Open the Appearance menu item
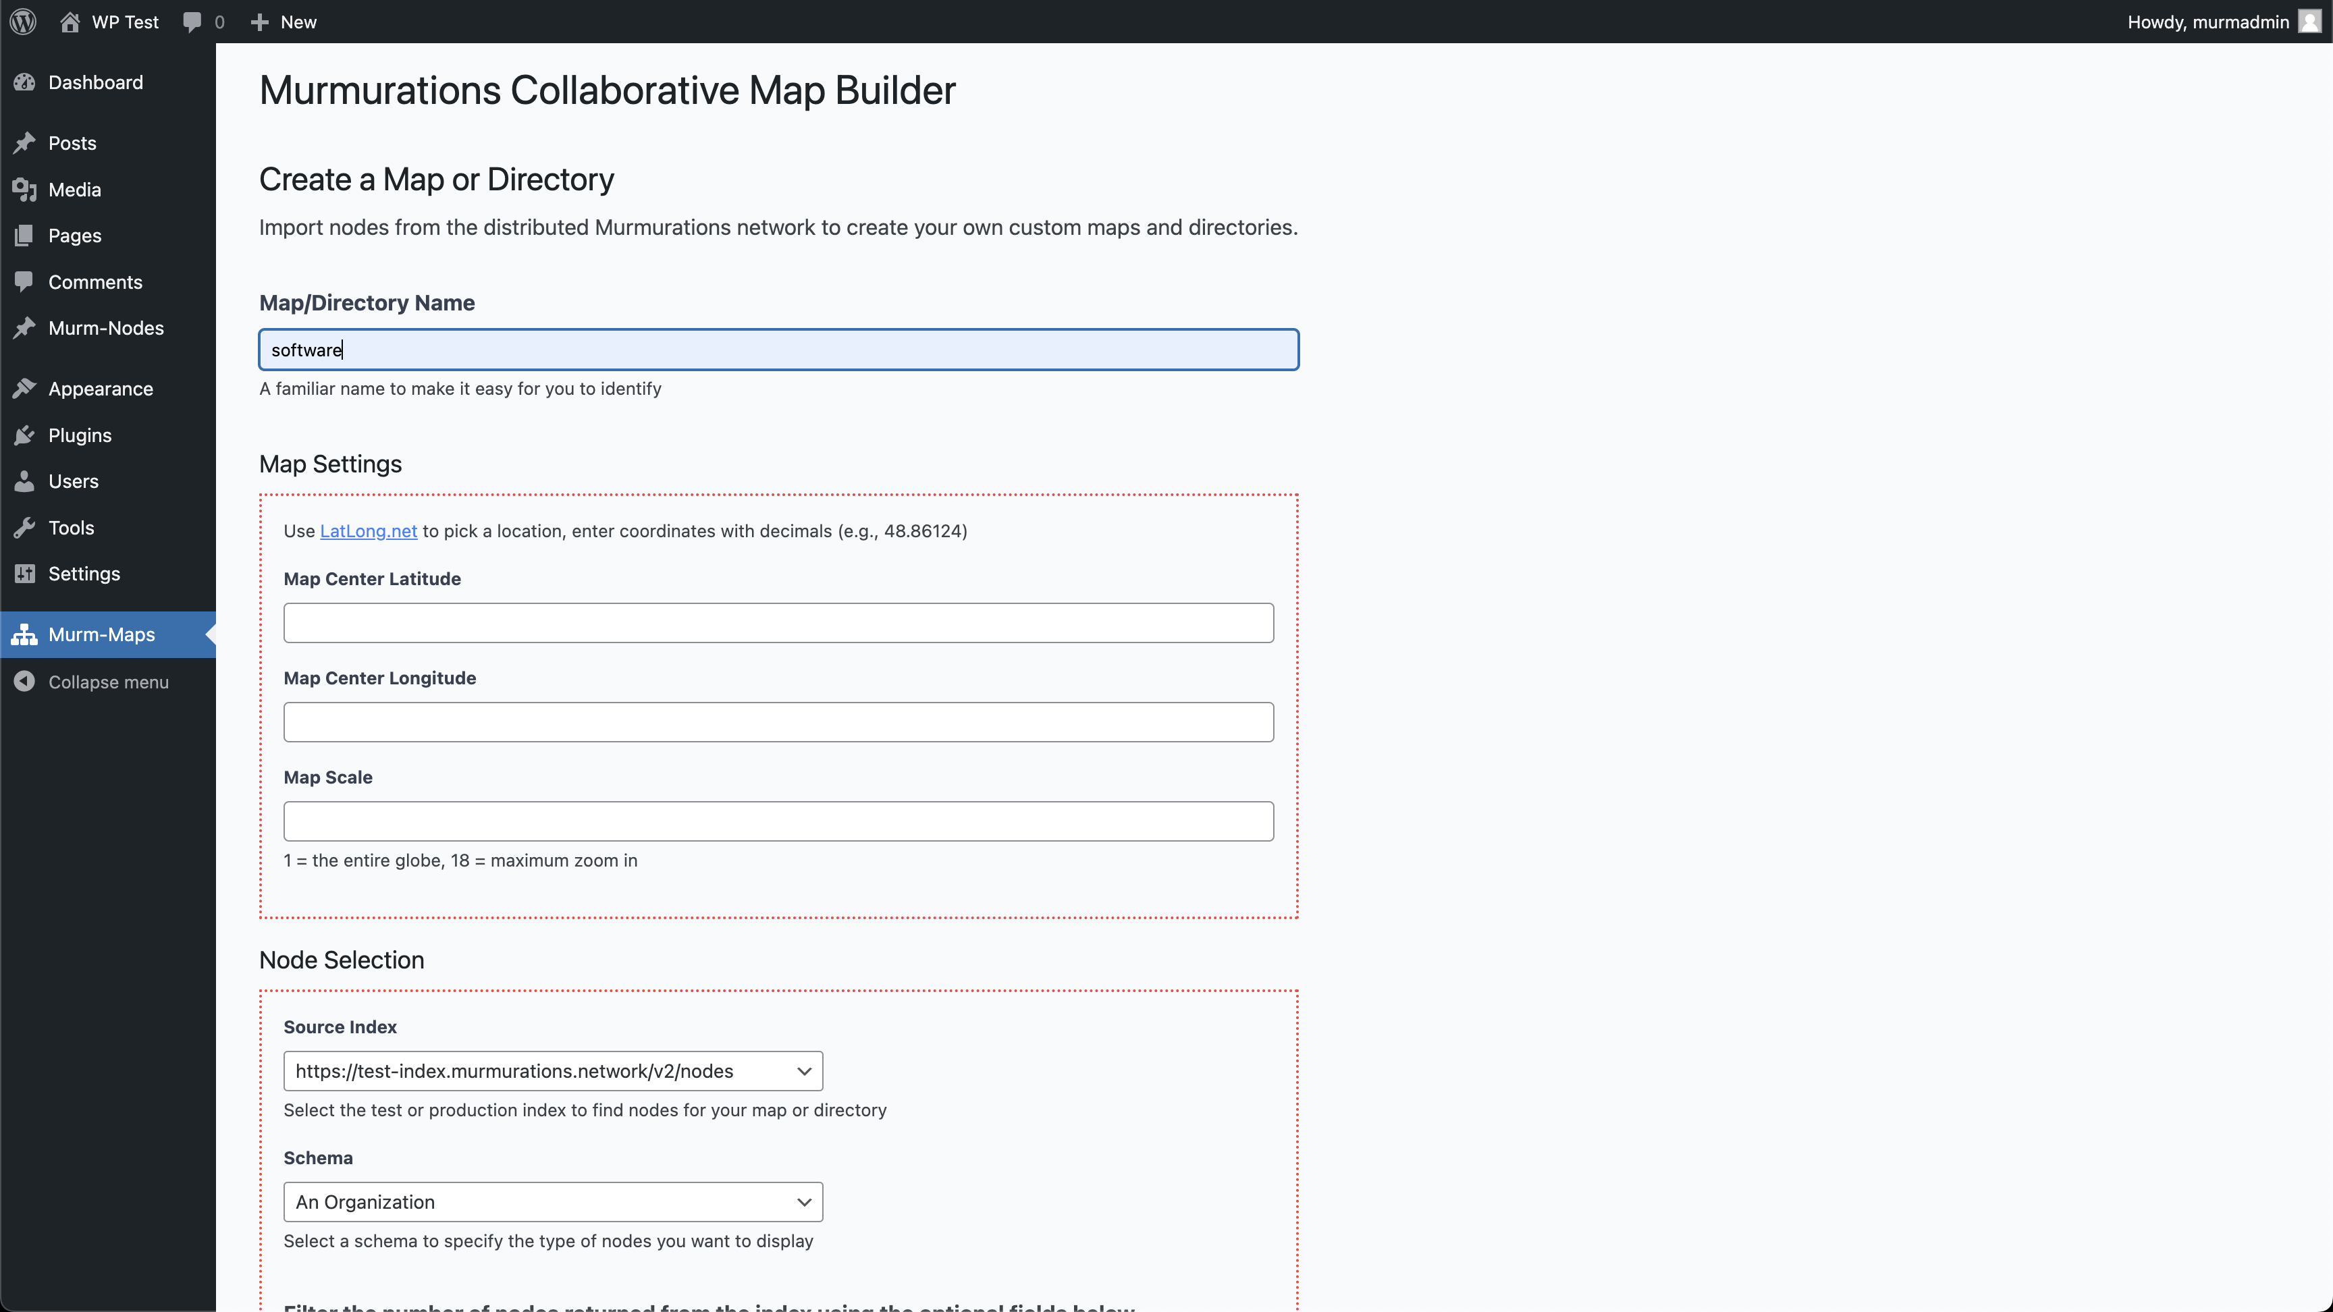2333x1312 pixels. pyautogui.click(x=101, y=387)
